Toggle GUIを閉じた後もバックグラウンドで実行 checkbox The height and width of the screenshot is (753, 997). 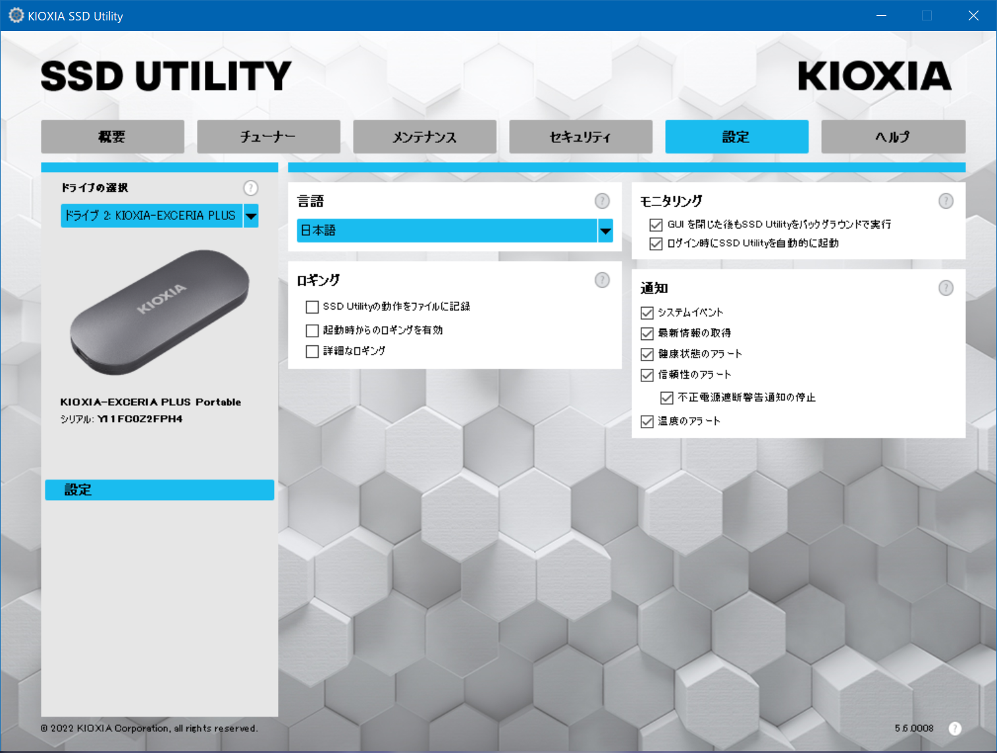(x=656, y=225)
